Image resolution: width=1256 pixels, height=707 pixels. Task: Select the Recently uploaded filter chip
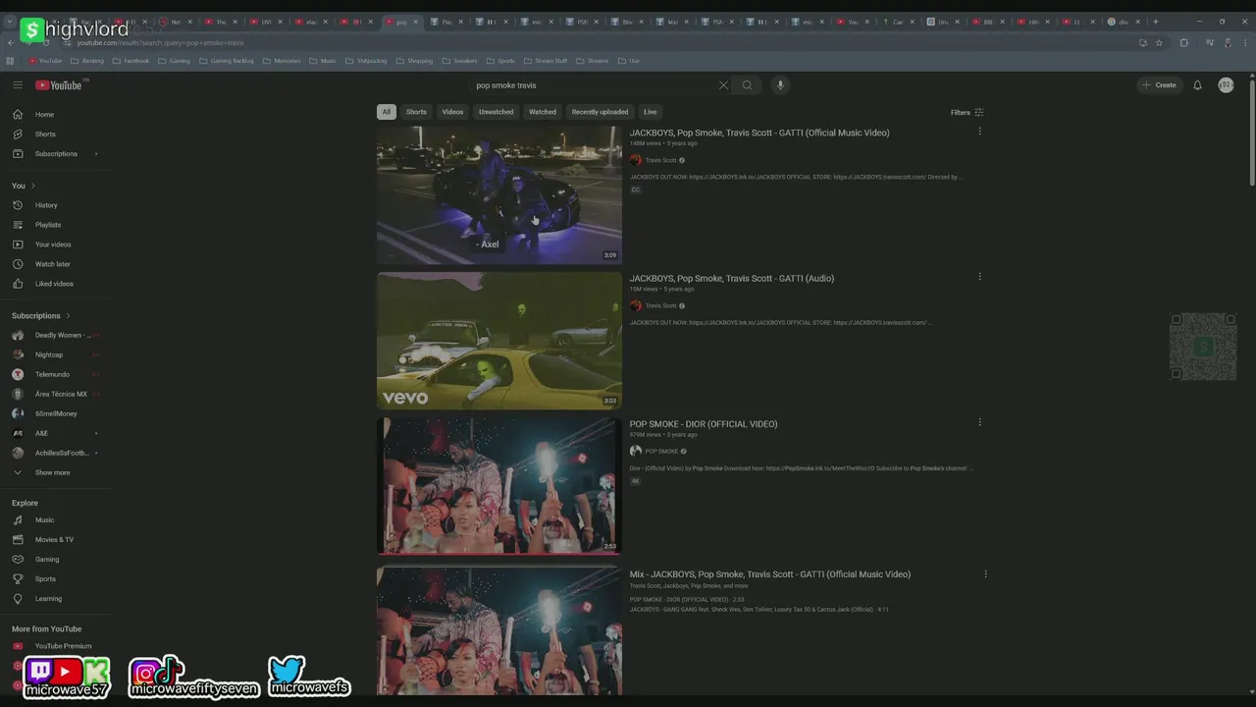[x=600, y=112]
